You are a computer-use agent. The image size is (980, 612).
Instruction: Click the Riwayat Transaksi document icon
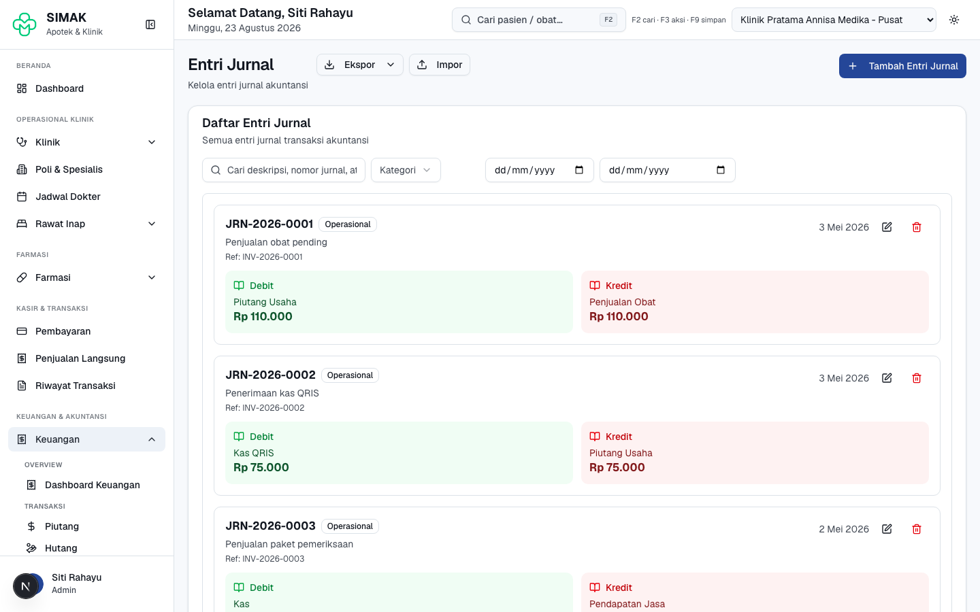point(22,386)
